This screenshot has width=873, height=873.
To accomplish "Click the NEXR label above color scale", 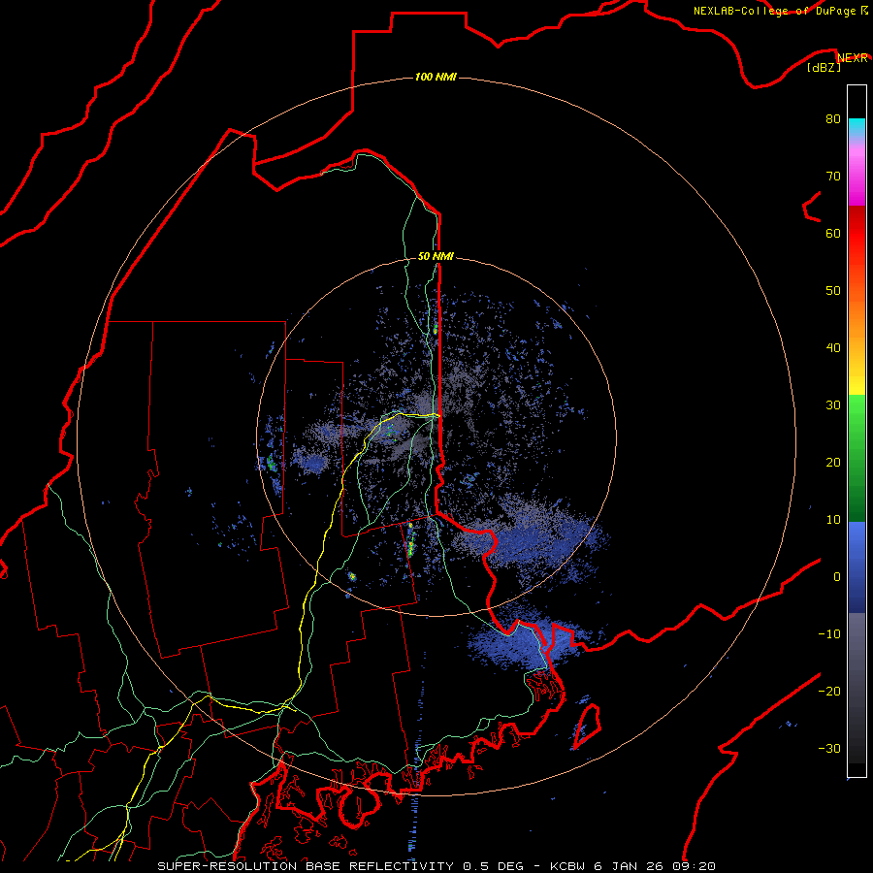I will pos(853,57).
